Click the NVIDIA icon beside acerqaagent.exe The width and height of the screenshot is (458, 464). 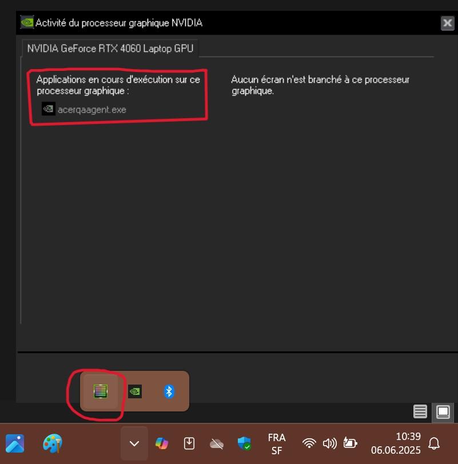point(48,109)
